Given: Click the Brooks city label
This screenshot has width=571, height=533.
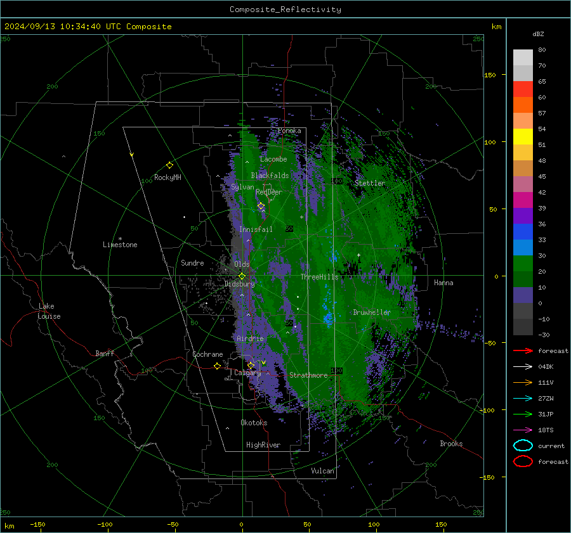Looking at the screenshot, I should [451, 444].
